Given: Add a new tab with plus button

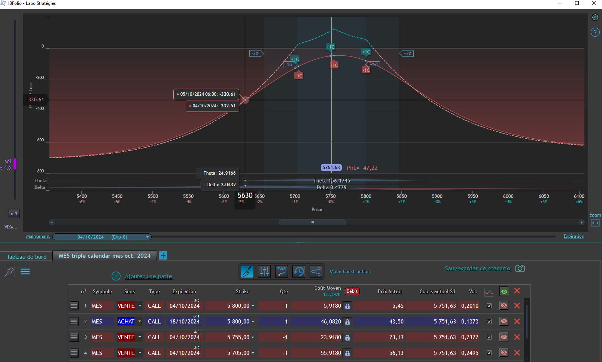Looking at the screenshot, I should 163,255.
